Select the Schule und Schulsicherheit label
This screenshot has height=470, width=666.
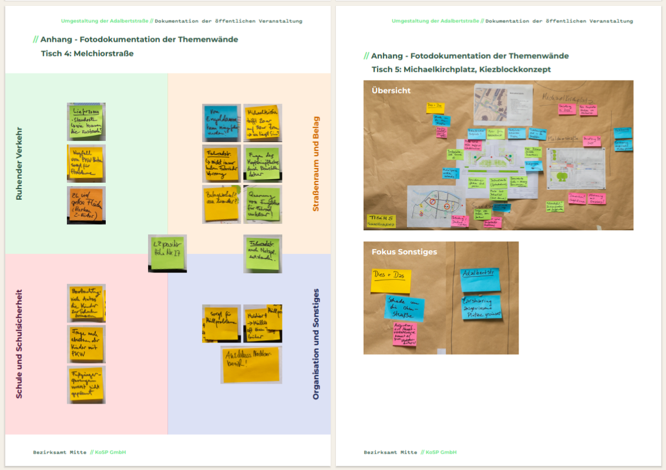coord(19,344)
